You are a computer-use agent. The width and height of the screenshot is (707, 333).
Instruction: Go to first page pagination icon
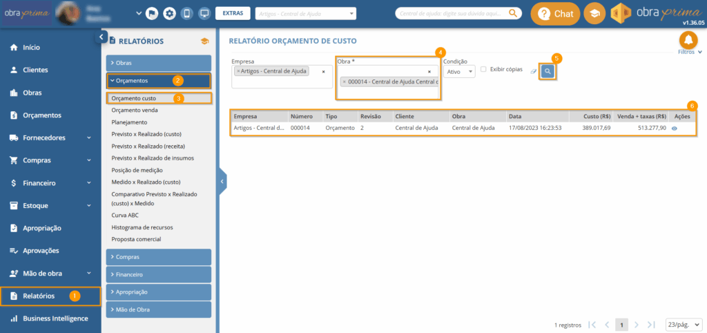pyautogui.click(x=592, y=325)
